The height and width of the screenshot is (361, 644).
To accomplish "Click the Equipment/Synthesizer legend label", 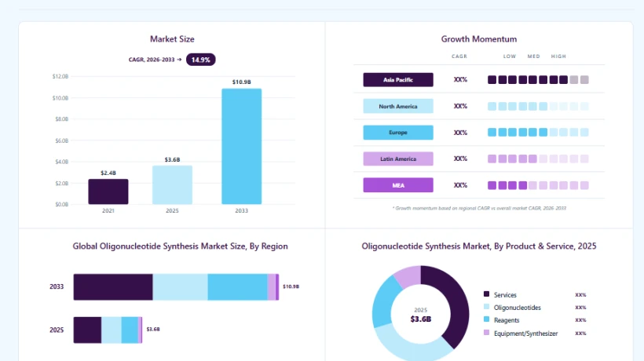I will click(x=525, y=334).
